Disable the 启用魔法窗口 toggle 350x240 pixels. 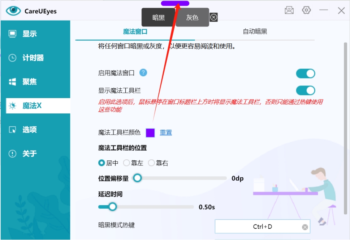305,73
